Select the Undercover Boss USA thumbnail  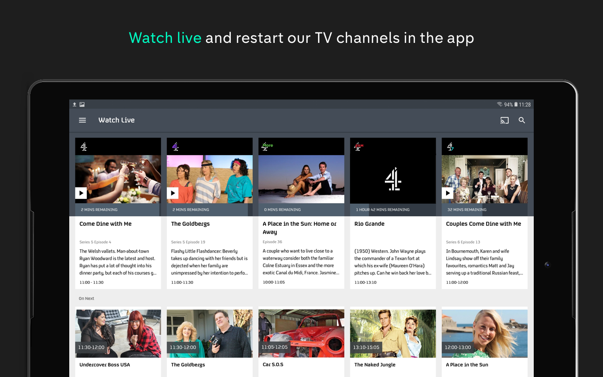pyautogui.click(x=118, y=333)
